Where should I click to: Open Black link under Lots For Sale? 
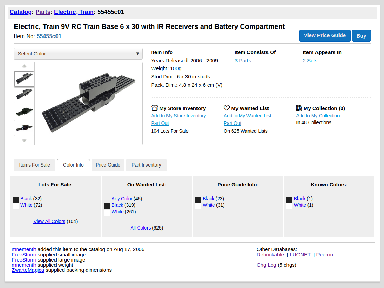click(26, 199)
